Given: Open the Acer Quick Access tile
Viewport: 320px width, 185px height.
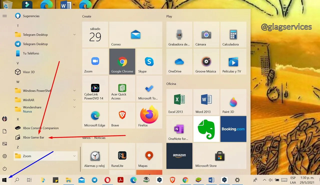Looking at the screenshot, I should point(122,89).
